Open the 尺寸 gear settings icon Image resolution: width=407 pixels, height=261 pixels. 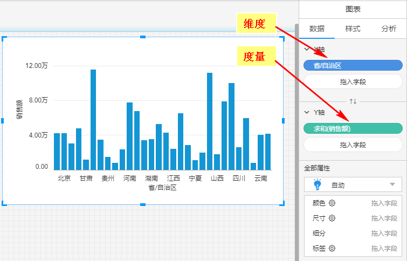[x=332, y=218]
